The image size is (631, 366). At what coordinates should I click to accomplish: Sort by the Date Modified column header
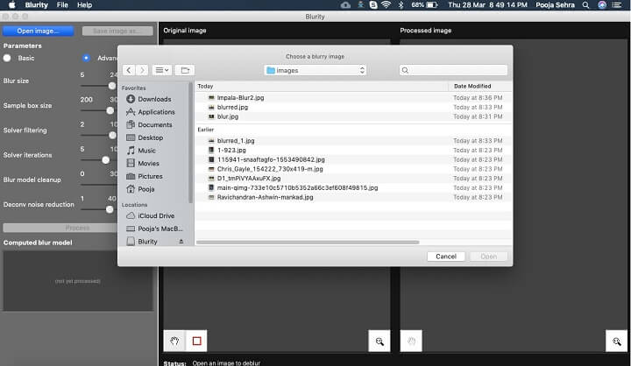472,86
